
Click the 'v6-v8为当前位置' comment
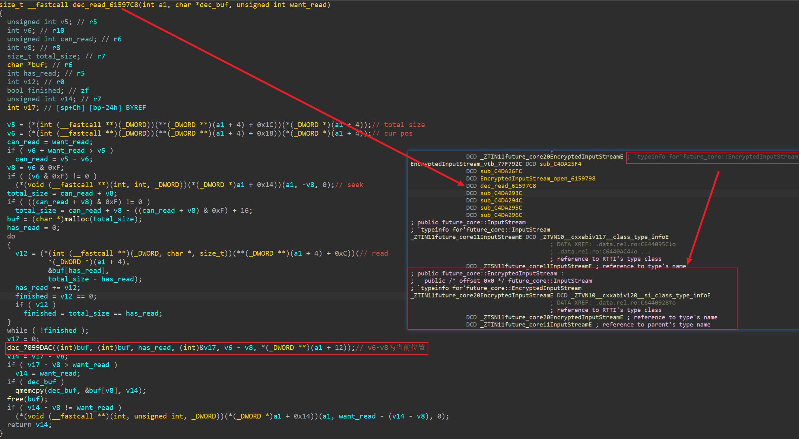point(396,348)
